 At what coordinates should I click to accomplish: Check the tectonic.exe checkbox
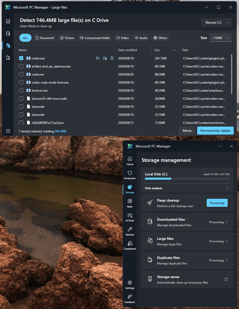pyautogui.click(x=21, y=91)
